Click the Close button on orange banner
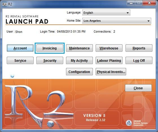The image size is (158, 132). point(138,88)
